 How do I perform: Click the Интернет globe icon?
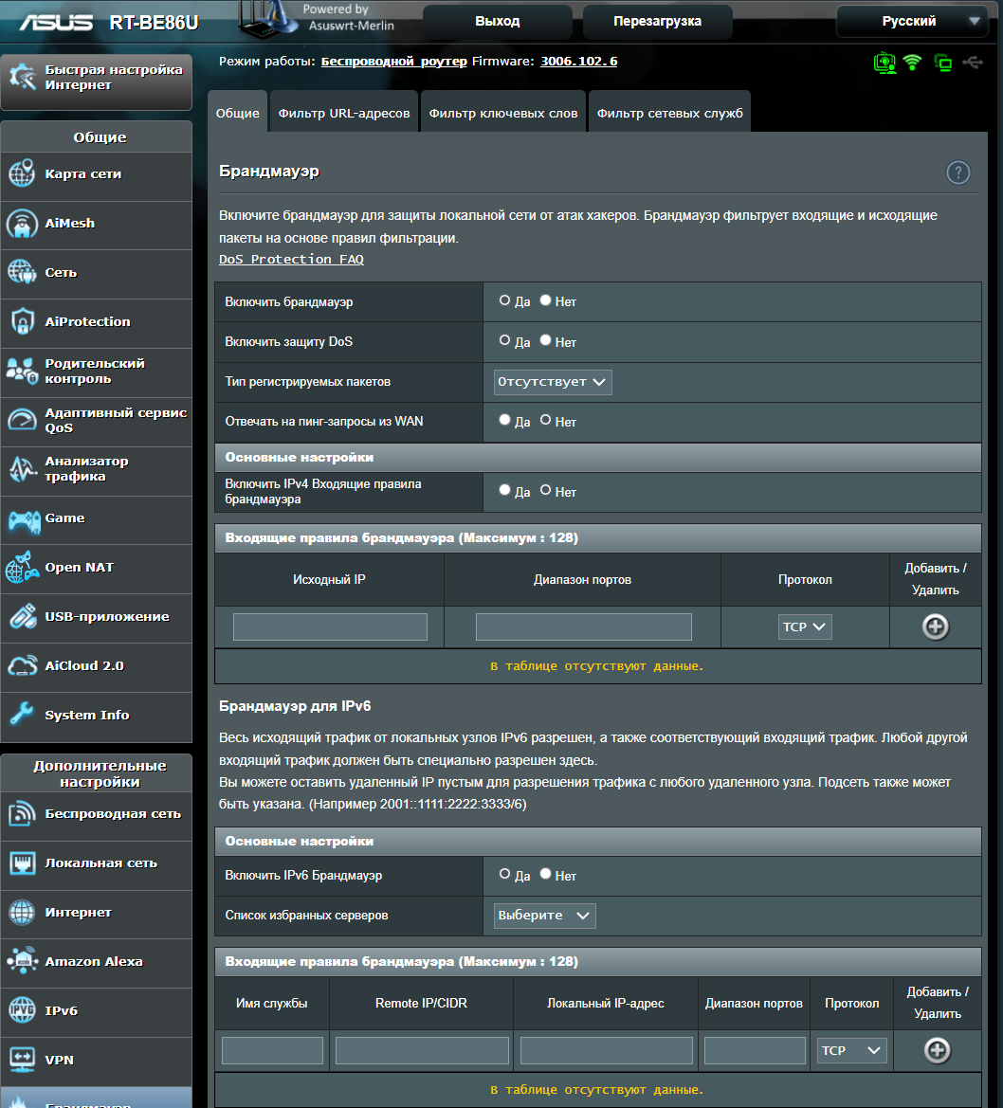[22, 912]
